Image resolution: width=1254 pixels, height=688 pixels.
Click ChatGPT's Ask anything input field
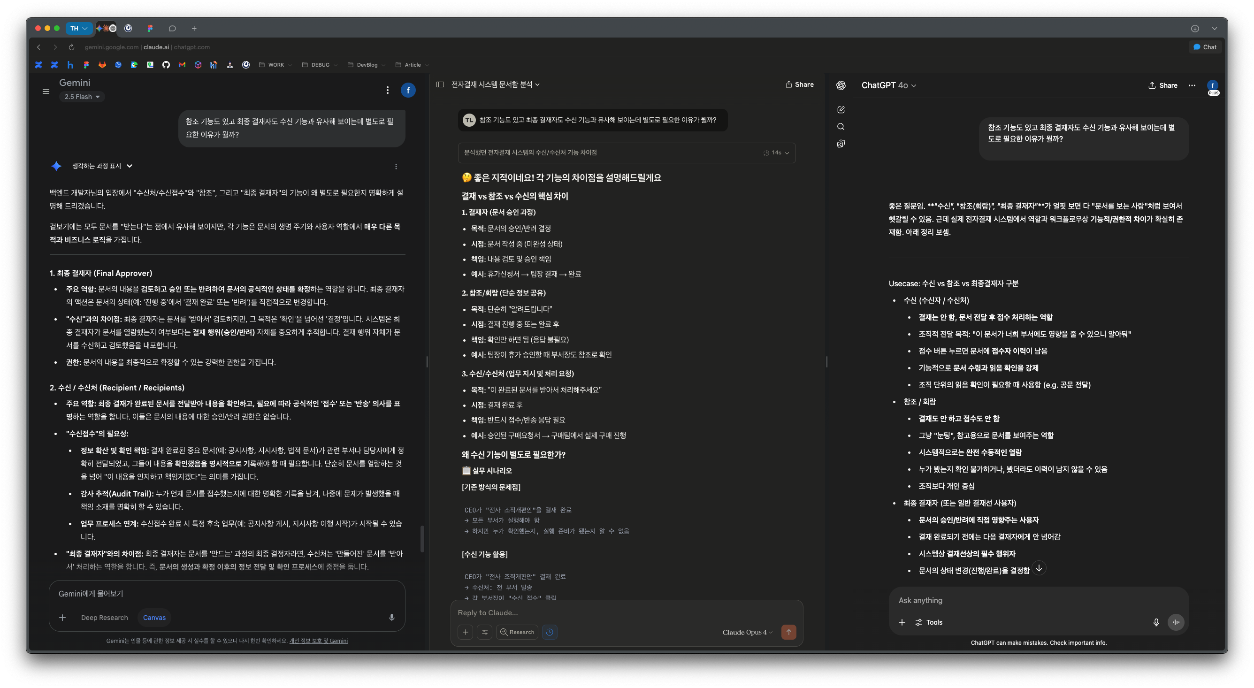1022,600
